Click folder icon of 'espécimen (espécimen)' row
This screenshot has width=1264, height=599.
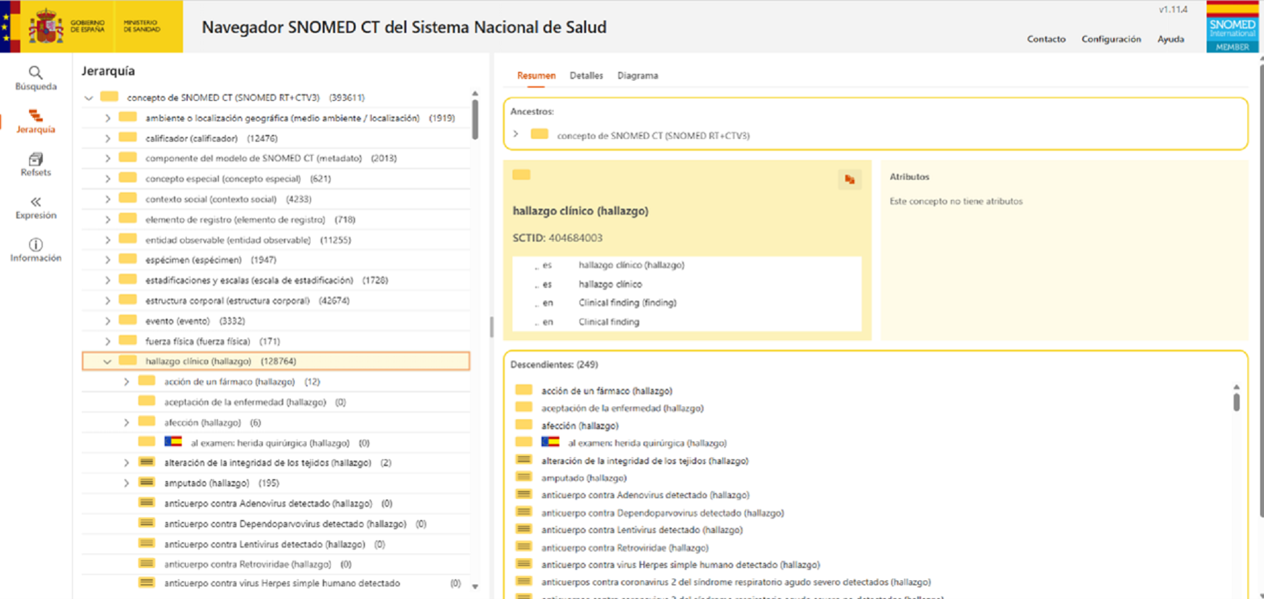[x=128, y=259]
